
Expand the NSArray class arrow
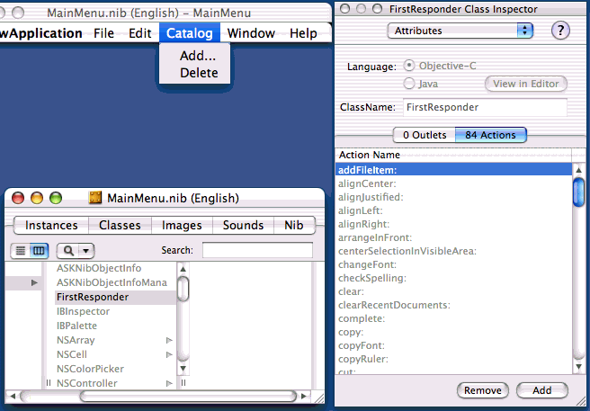pos(168,340)
